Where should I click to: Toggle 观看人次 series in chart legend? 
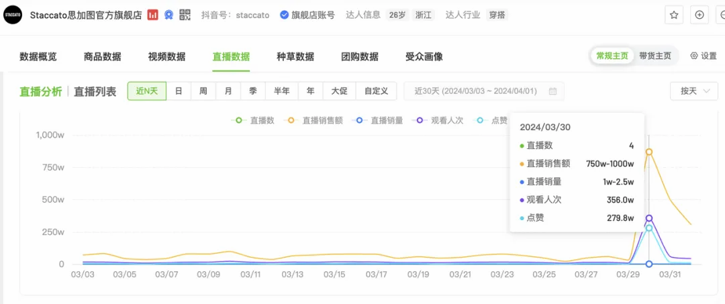tap(440, 121)
